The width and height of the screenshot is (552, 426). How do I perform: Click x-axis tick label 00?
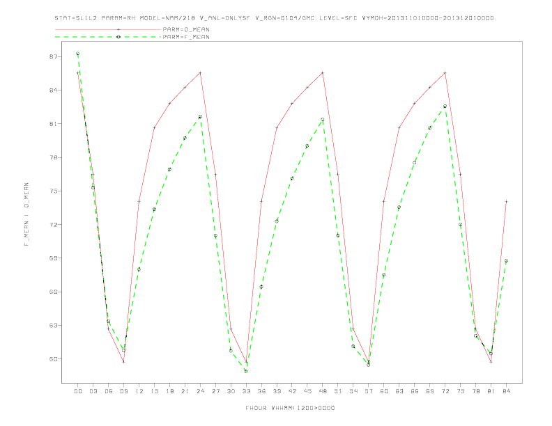pos(78,391)
